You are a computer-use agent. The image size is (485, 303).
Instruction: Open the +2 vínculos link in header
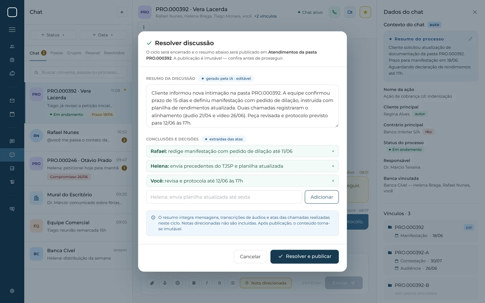[265, 16]
